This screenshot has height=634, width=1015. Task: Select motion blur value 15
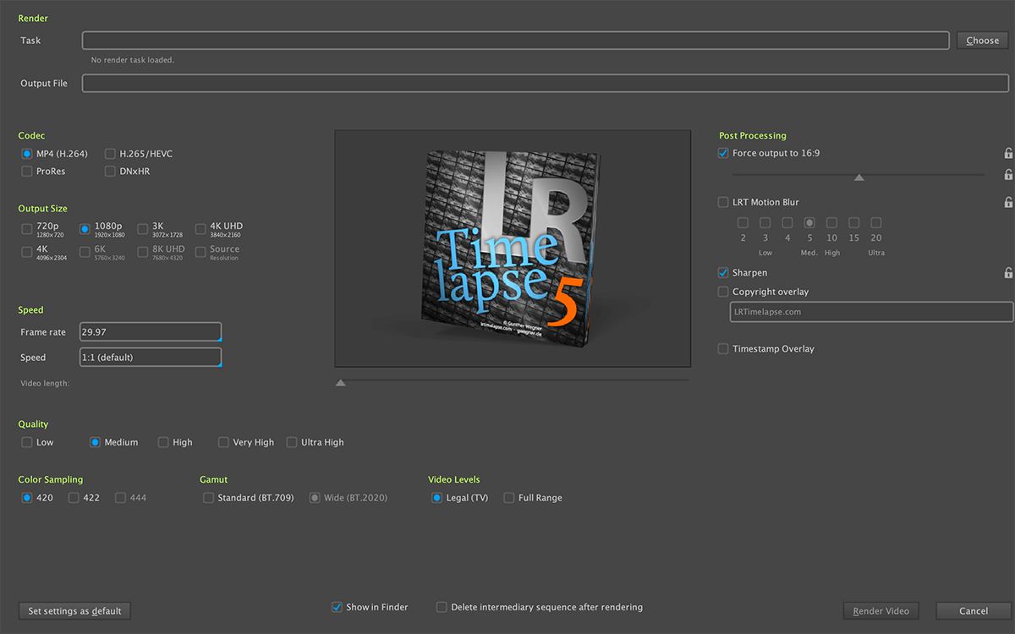[x=854, y=223]
